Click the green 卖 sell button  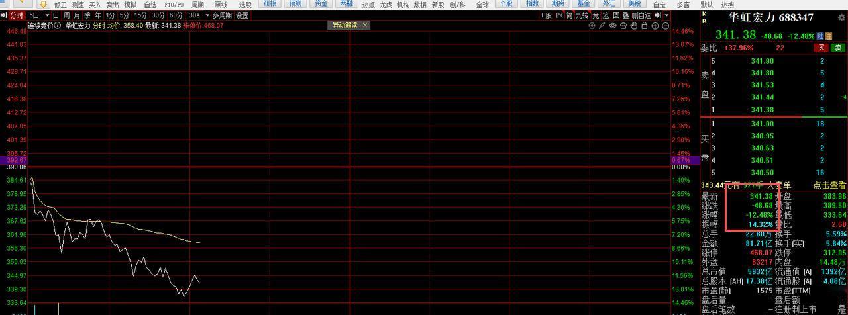click(x=839, y=48)
